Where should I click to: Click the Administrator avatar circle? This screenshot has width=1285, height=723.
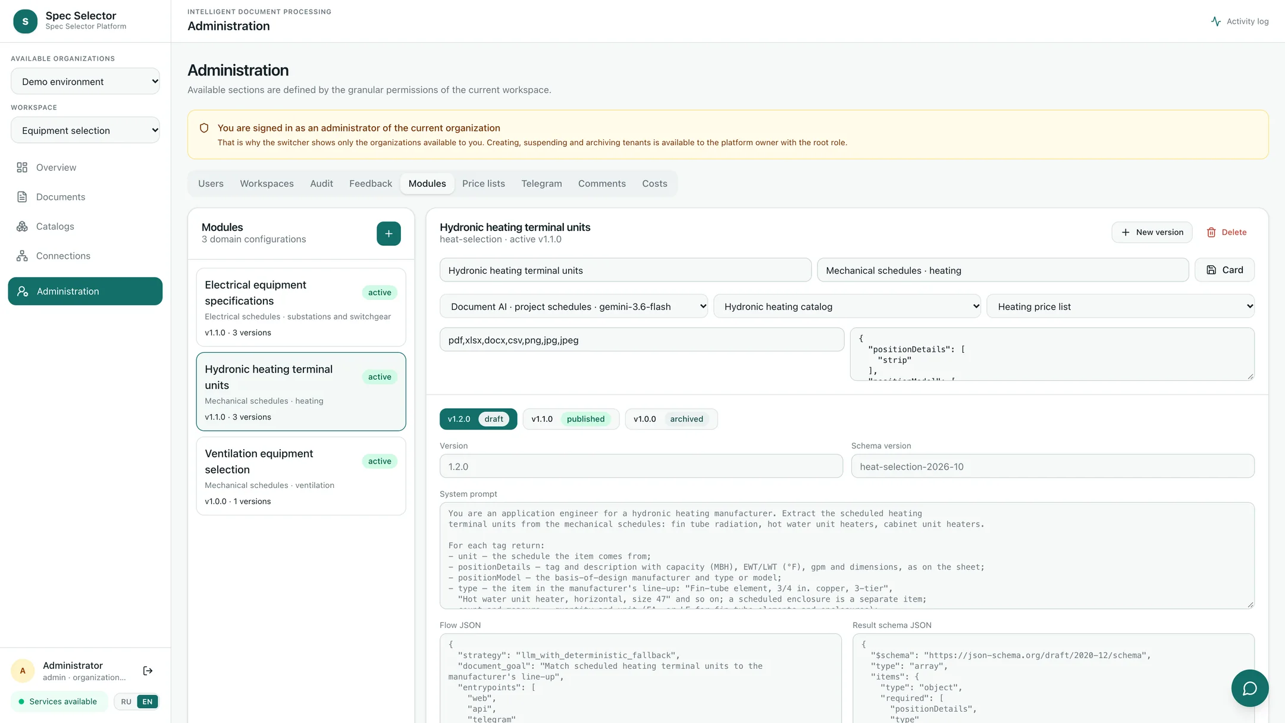coord(23,671)
